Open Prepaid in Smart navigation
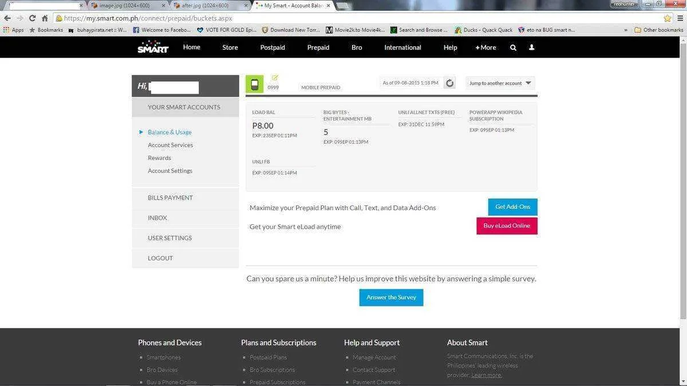The width and height of the screenshot is (687, 386). (x=318, y=47)
